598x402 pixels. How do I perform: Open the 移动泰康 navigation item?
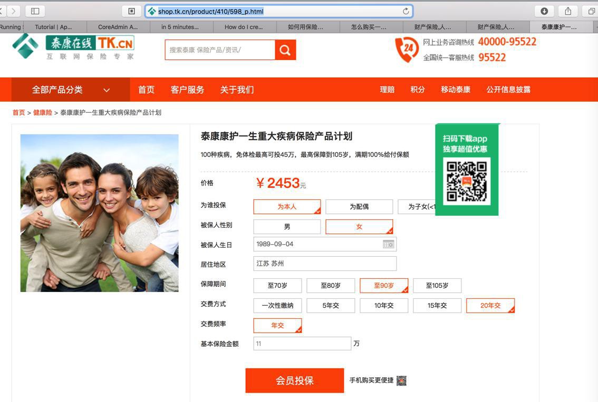pyautogui.click(x=456, y=89)
